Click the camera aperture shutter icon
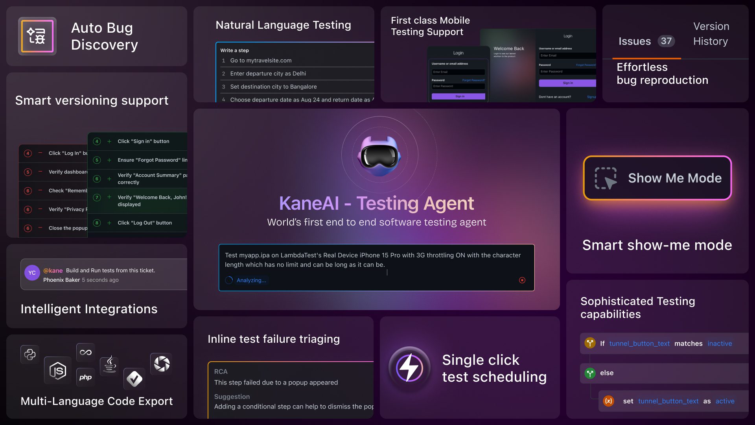This screenshot has height=425, width=755. [x=161, y=364]
